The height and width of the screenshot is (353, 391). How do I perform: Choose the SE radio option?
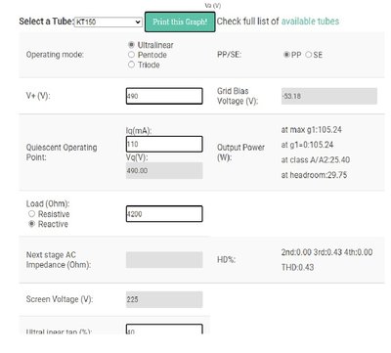point(308,55)
